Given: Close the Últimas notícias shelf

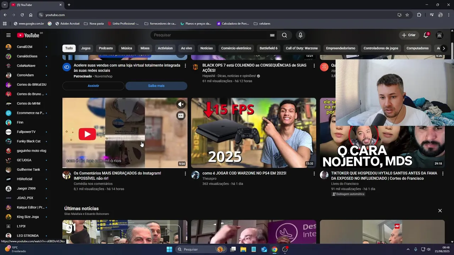Looking at the screenshot, I should click(440, 211).
